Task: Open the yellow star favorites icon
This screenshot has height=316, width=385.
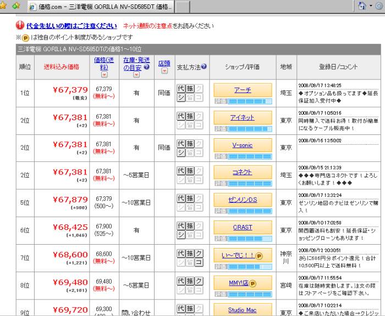Action: point(3,5)
